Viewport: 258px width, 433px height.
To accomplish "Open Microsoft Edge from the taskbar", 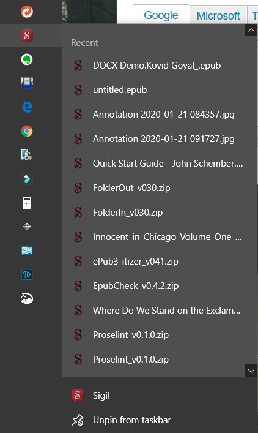I will pyautogui.click(x=27, y=107).
